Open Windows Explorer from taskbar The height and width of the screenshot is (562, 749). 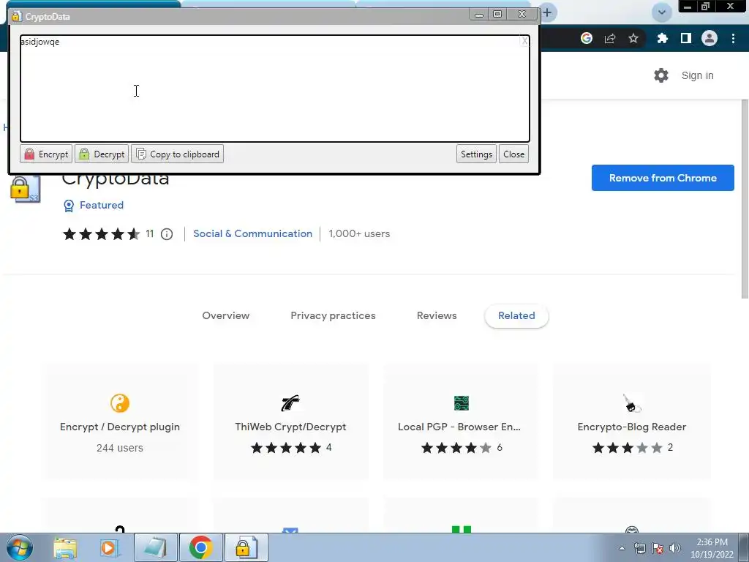tap(65, 547)
